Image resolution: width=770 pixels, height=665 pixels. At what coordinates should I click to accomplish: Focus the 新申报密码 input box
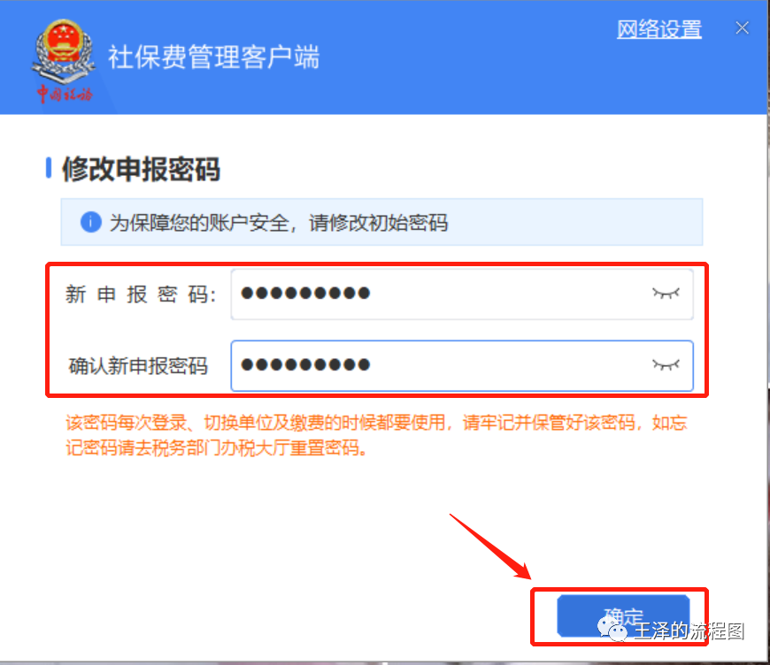click(x=462, y=294)
